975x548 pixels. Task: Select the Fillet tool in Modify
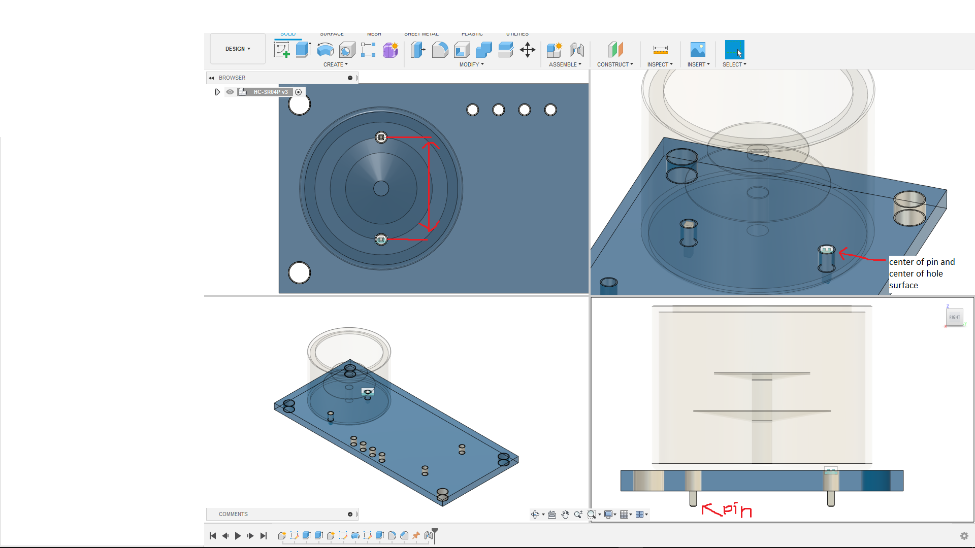tap(440, 49)
